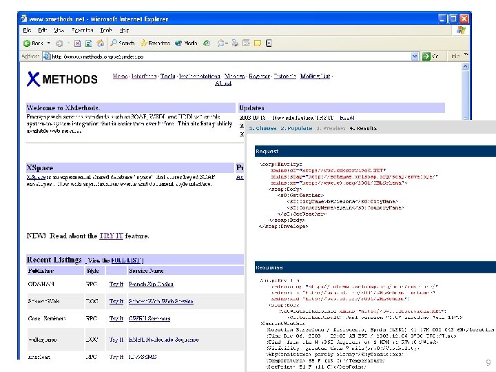Expand the Links toolbar chevron
This screenshot has width=496, height=372.
point(466,54)
